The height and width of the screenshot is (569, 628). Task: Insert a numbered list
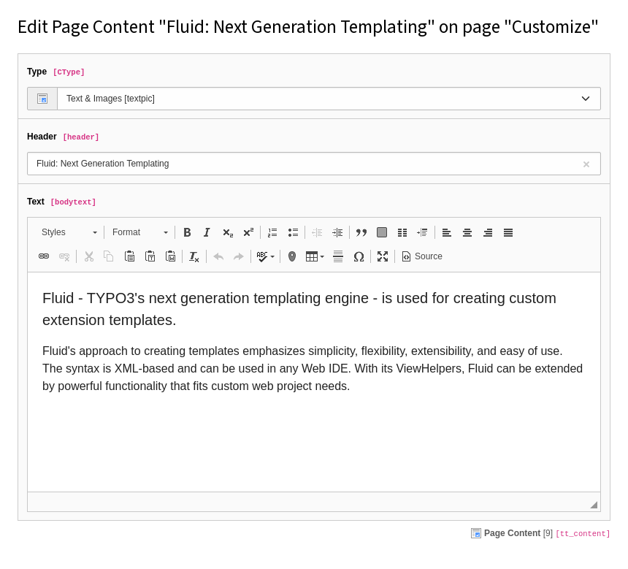tap(272, 232)
